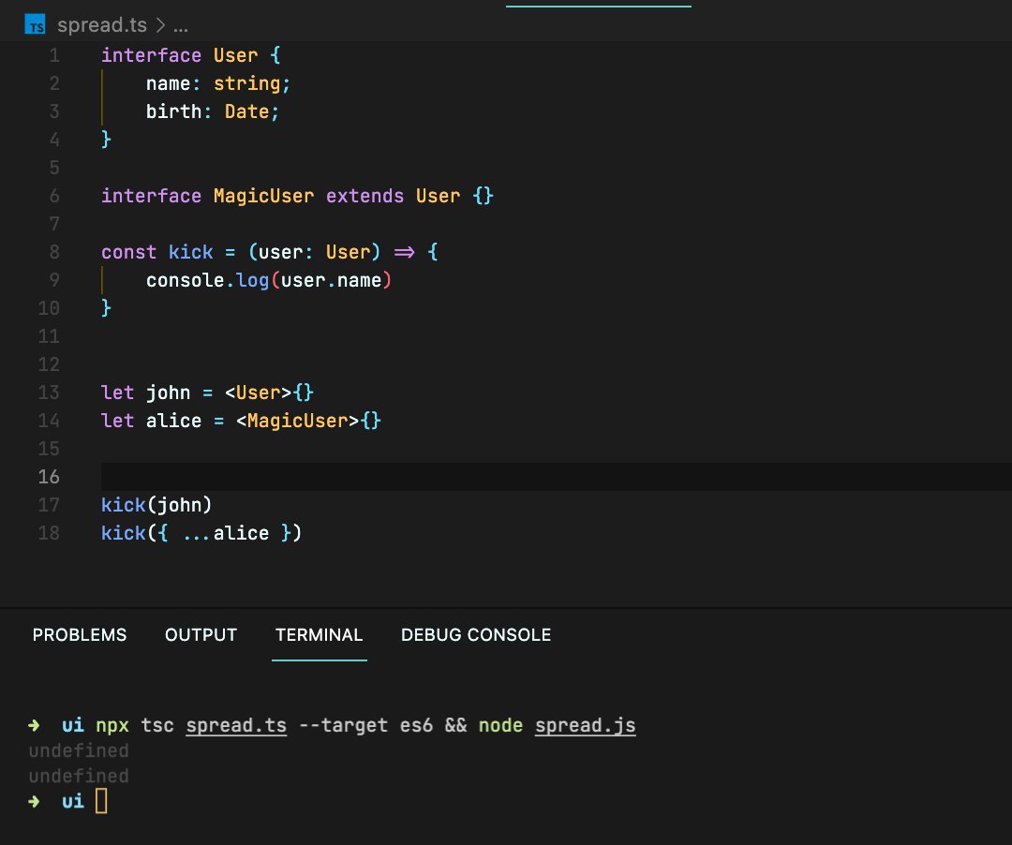The image size is (1012, 845).
Task: Click the first undefined output in terminal
Action: click(79, 750)
